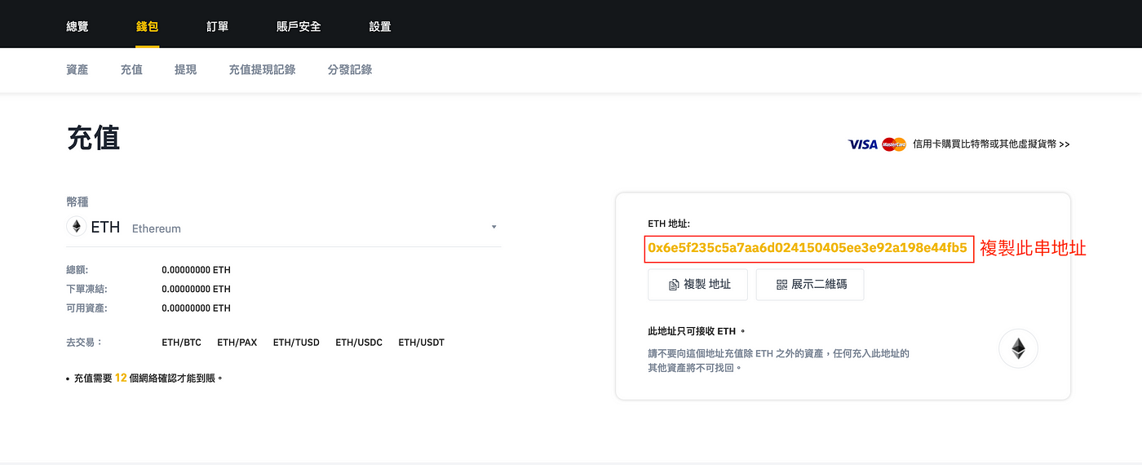1142x465 pixels.
Task: Click the QR code icon on 展示二維碼
Action: click(781, 285)
